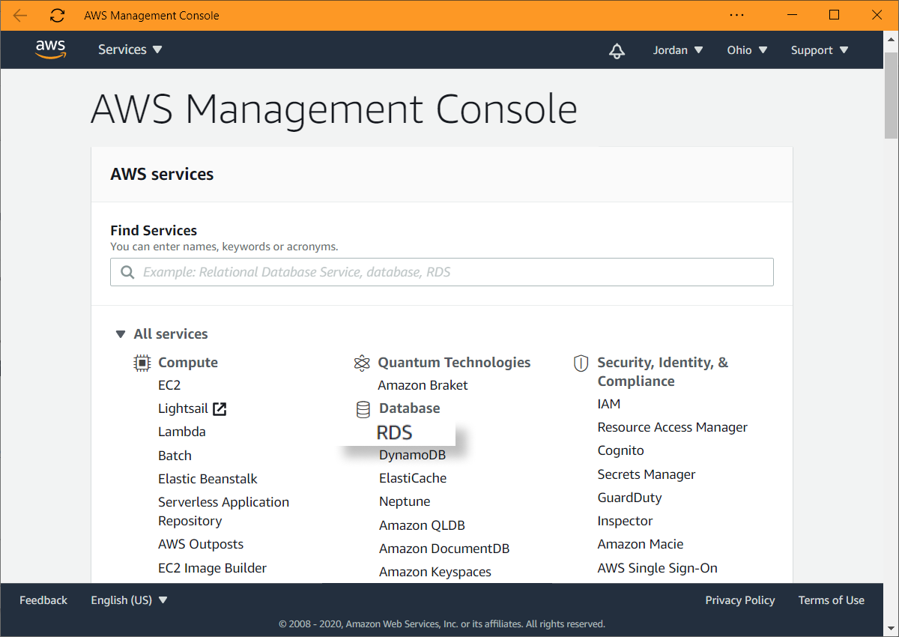Collapse the All services section

tap(121, 334)
